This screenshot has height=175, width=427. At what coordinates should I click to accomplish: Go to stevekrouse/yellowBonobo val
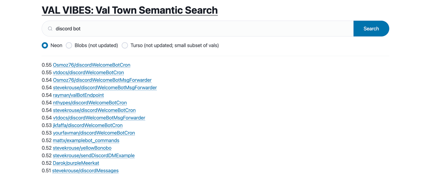pos(82,148)
